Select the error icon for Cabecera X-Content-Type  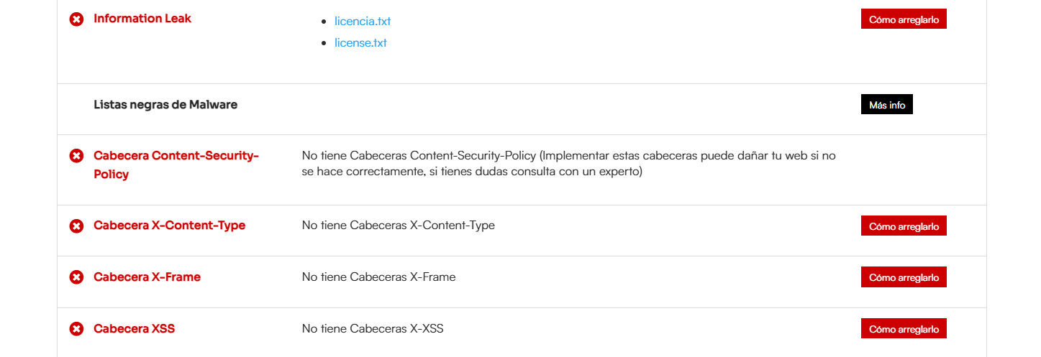pos(76,226)
